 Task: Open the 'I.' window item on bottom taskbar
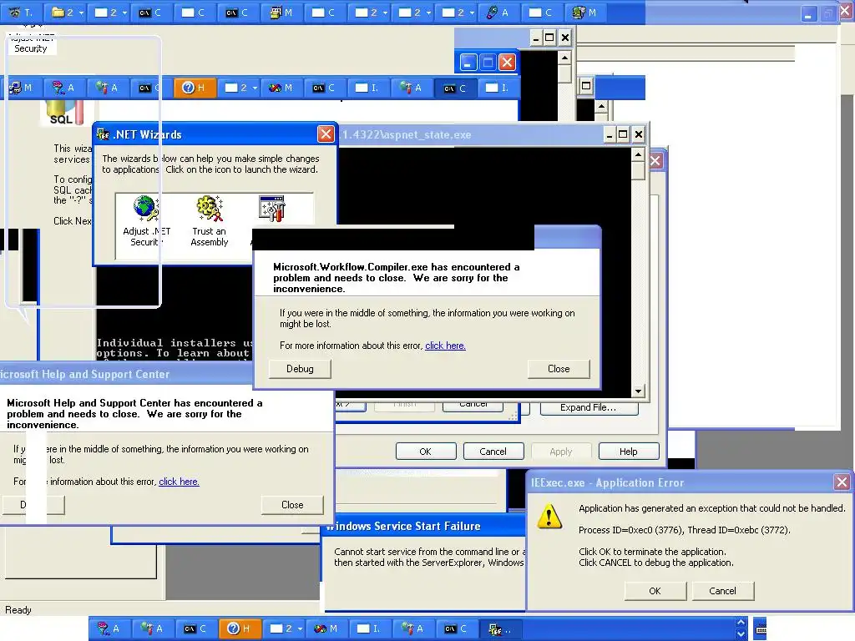click(x=368, y=628)
